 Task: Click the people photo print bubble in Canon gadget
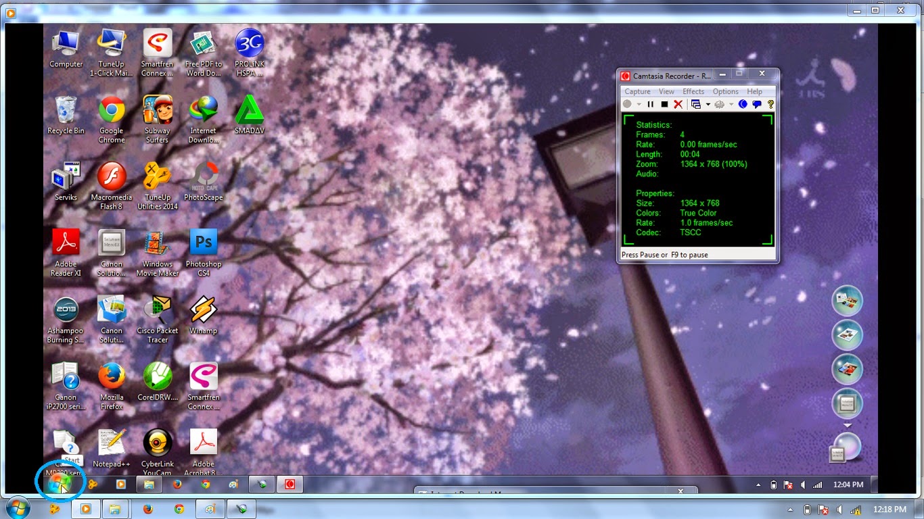(847, 370)
